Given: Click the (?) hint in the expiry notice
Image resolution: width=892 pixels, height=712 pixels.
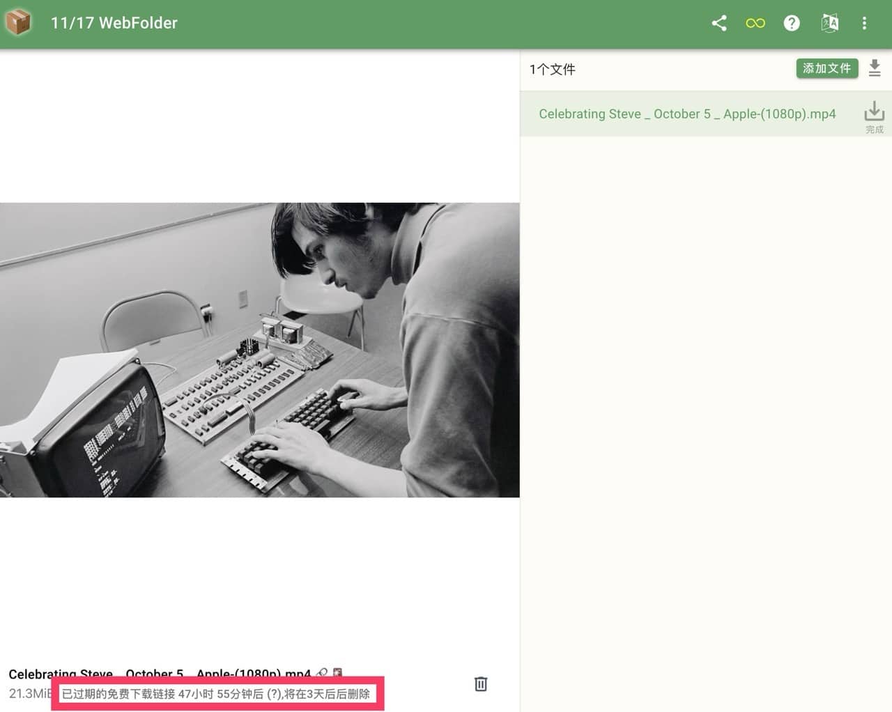Looking at the screenshot, I should (274, 694).
